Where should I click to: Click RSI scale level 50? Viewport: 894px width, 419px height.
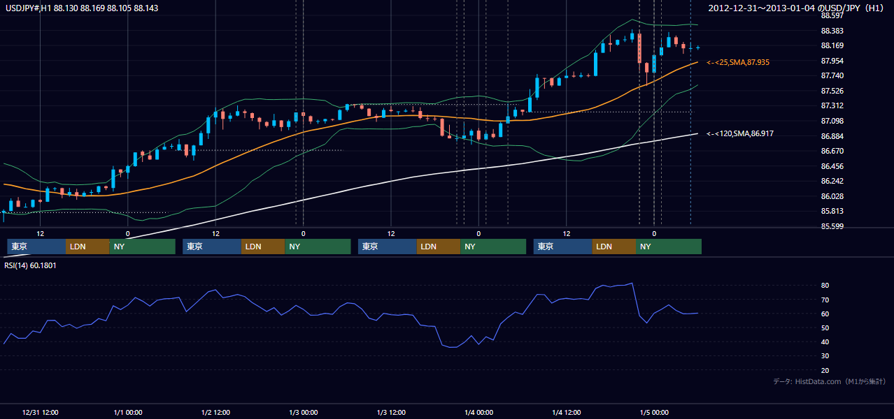pyautogui.click(x=825, y=328)
